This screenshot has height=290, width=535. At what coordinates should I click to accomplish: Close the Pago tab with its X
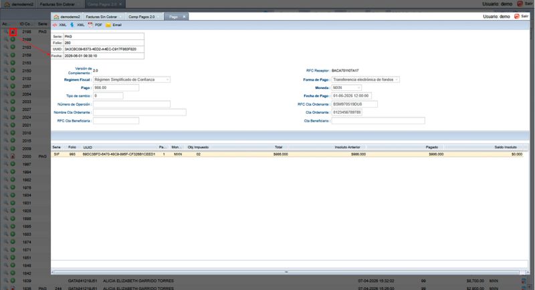(x=184, y=16)
